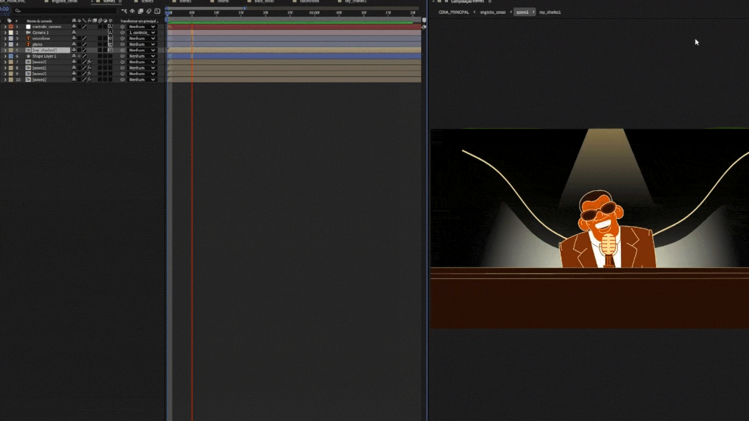Expand the Shape Layer 1 properties
This screenshot has width=749, height=421.
point(5,56)
